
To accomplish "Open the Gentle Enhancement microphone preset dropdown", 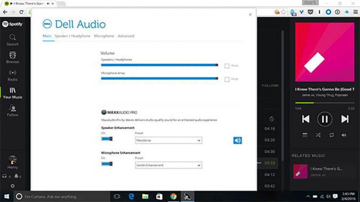I will pyautogui.click(x=168, y=165).
